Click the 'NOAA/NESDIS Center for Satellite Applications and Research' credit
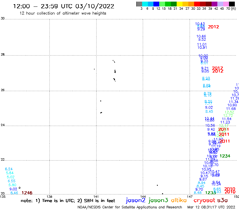239x210 pixels. (130, 207)
